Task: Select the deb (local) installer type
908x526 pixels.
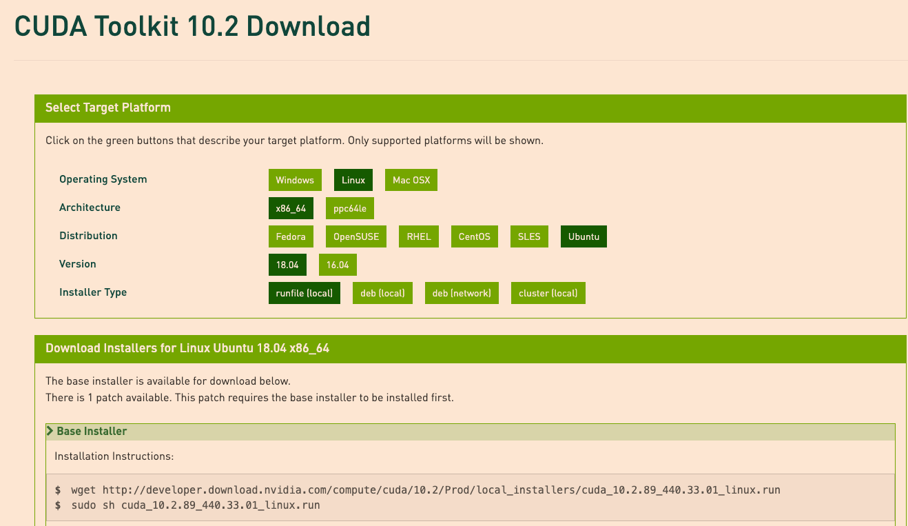Action: [382, 293]
